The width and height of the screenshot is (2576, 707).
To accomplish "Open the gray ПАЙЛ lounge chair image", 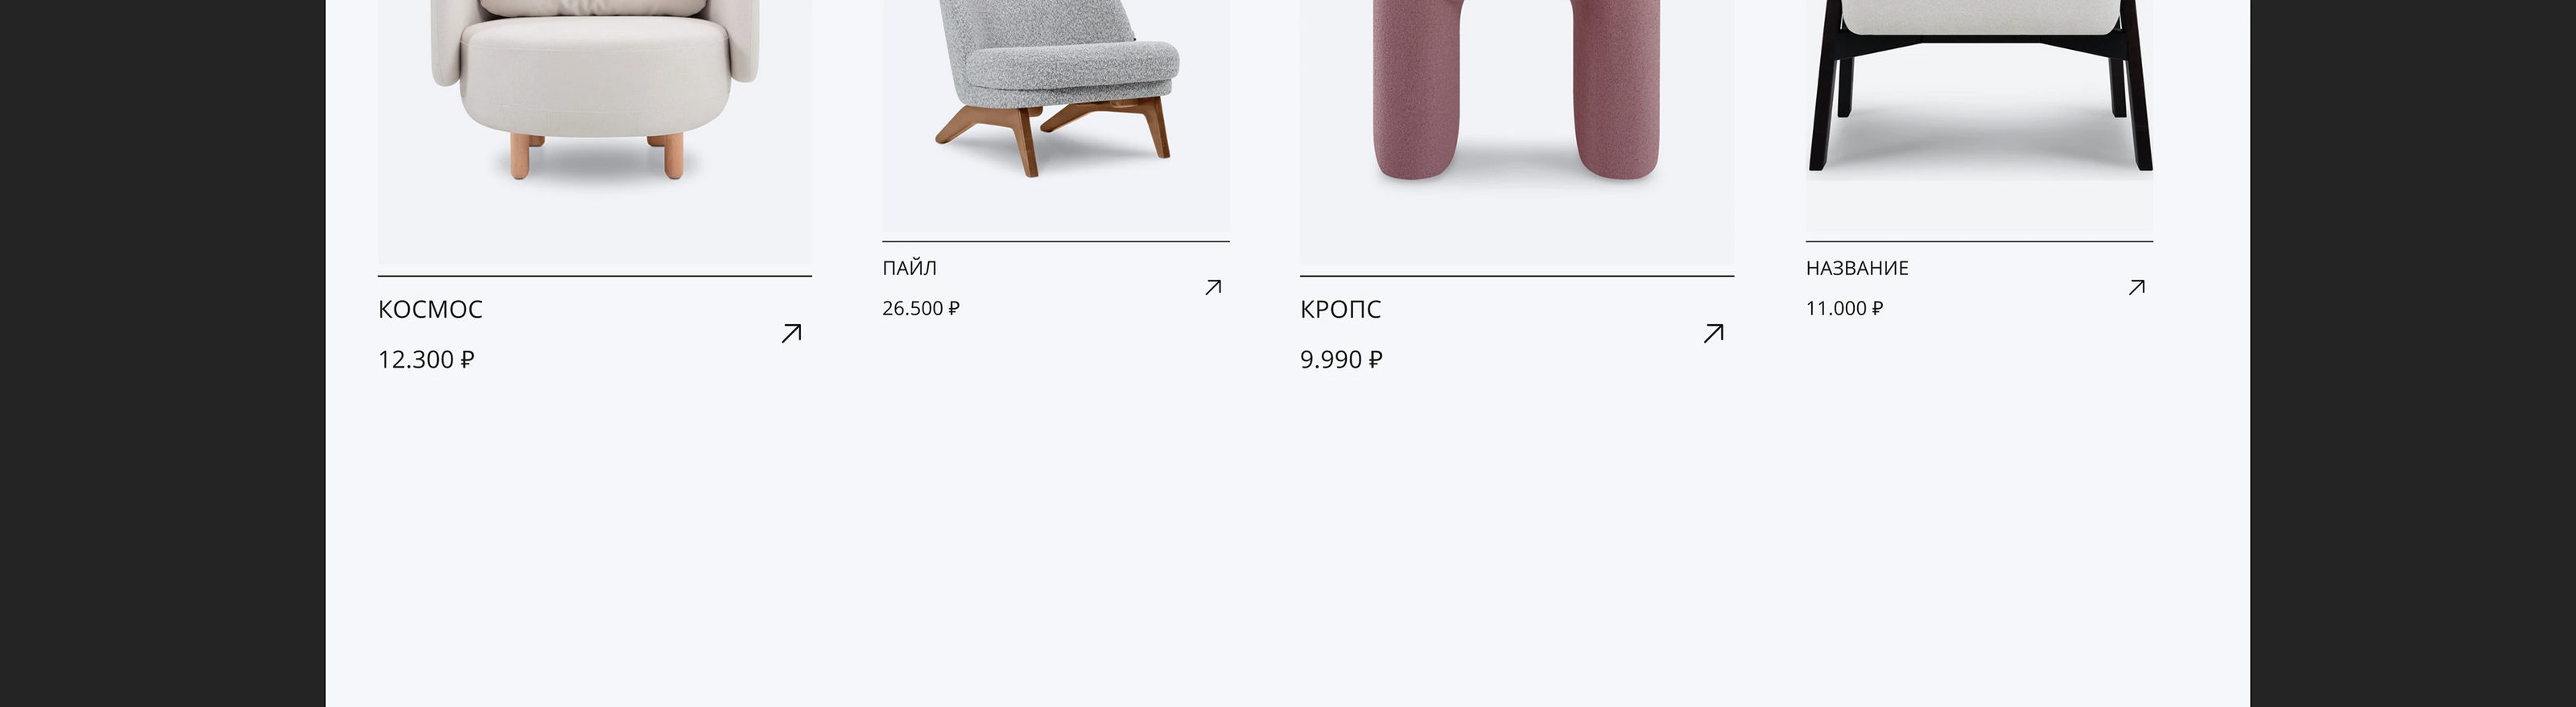I will tap(1056, 116).
